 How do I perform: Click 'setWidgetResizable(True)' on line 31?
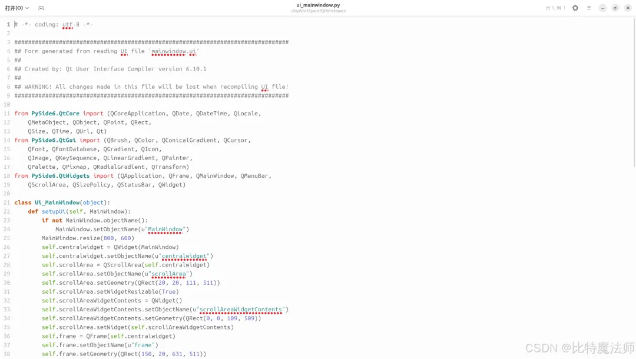137,292
